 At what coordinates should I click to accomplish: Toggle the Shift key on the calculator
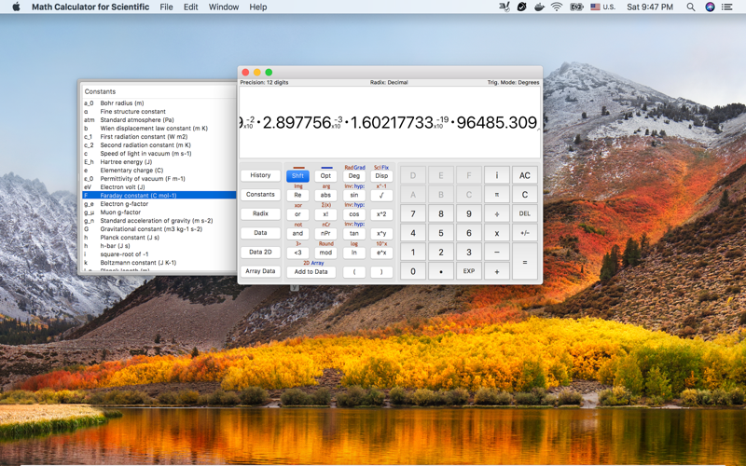297,176
